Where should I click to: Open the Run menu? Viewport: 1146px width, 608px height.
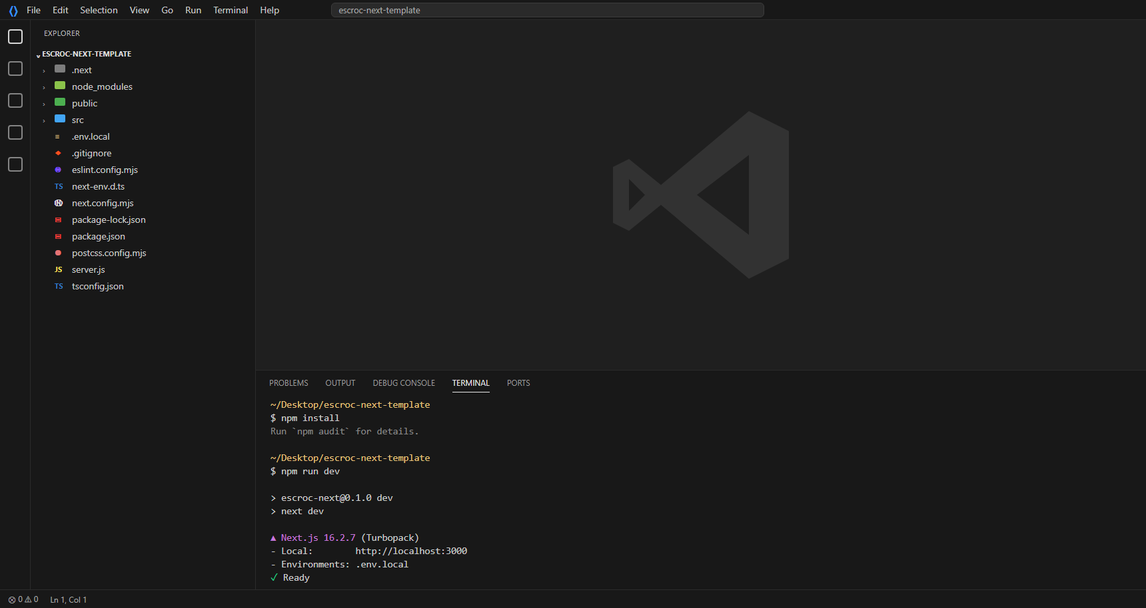pyautogui.click(x=193, y=10)
